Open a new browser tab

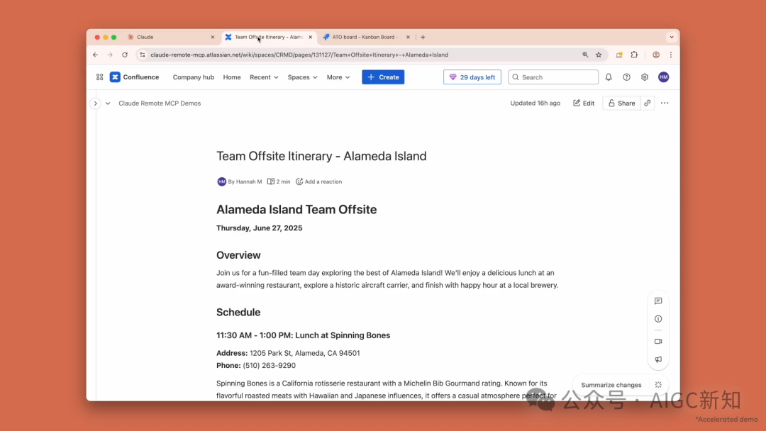click(x=423, y=37)
